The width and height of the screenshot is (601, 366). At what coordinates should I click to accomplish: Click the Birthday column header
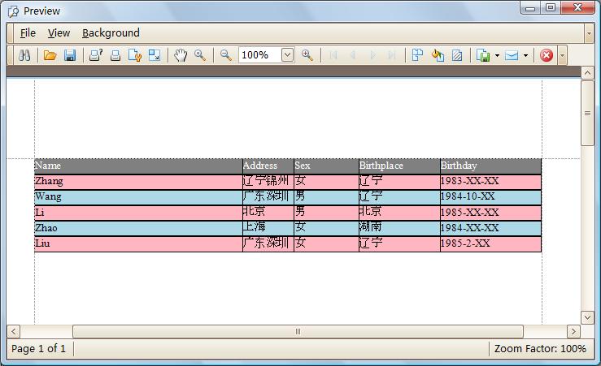pyautogui.click(x=490, y=166)
